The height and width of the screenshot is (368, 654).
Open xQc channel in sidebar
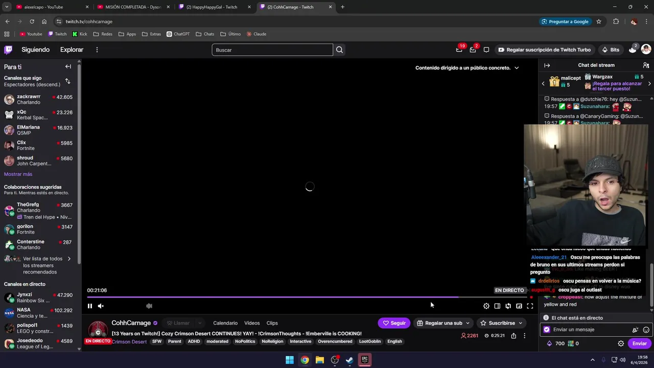tap(39, 115)
